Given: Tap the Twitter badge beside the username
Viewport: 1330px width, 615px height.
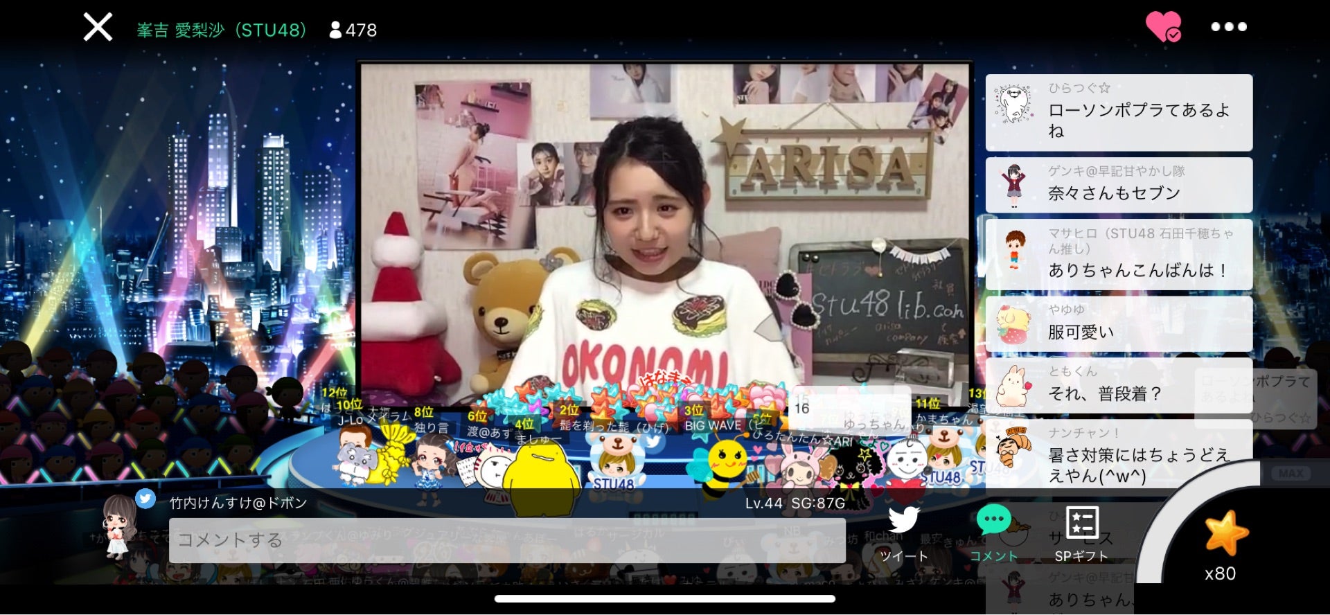Looking at the screenshot, I should [145, 498].
